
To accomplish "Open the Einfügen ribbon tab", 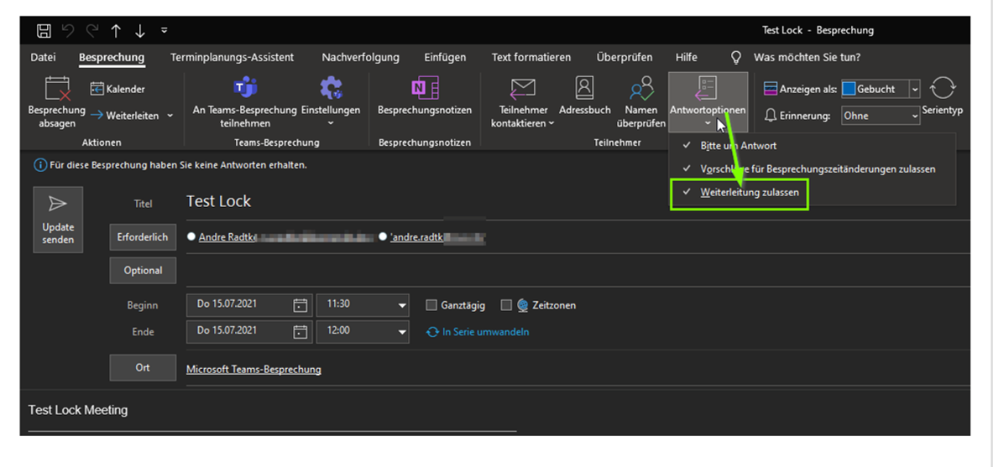I will pos(445,58).
